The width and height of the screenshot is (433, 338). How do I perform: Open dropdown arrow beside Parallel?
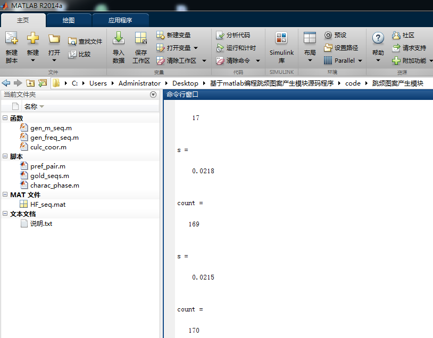click(x=360, y=61)
